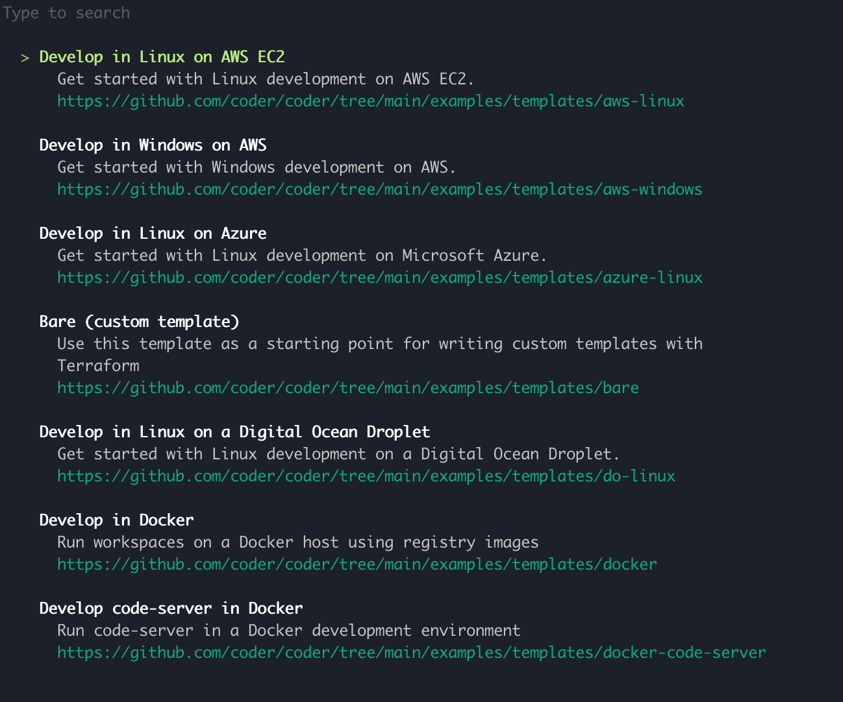Click the '>' selection cursor indicator
This screenshot has height=702, width=843.
[x=25, y=58]
